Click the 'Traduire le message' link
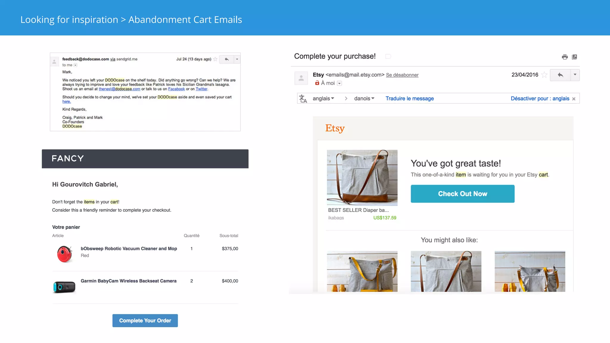 pos(410,99)
